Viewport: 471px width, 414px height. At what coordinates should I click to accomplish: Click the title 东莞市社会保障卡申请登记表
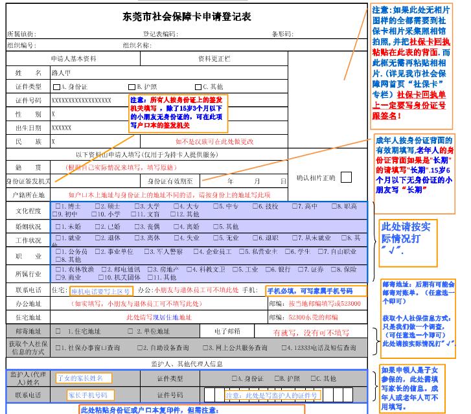187,17
